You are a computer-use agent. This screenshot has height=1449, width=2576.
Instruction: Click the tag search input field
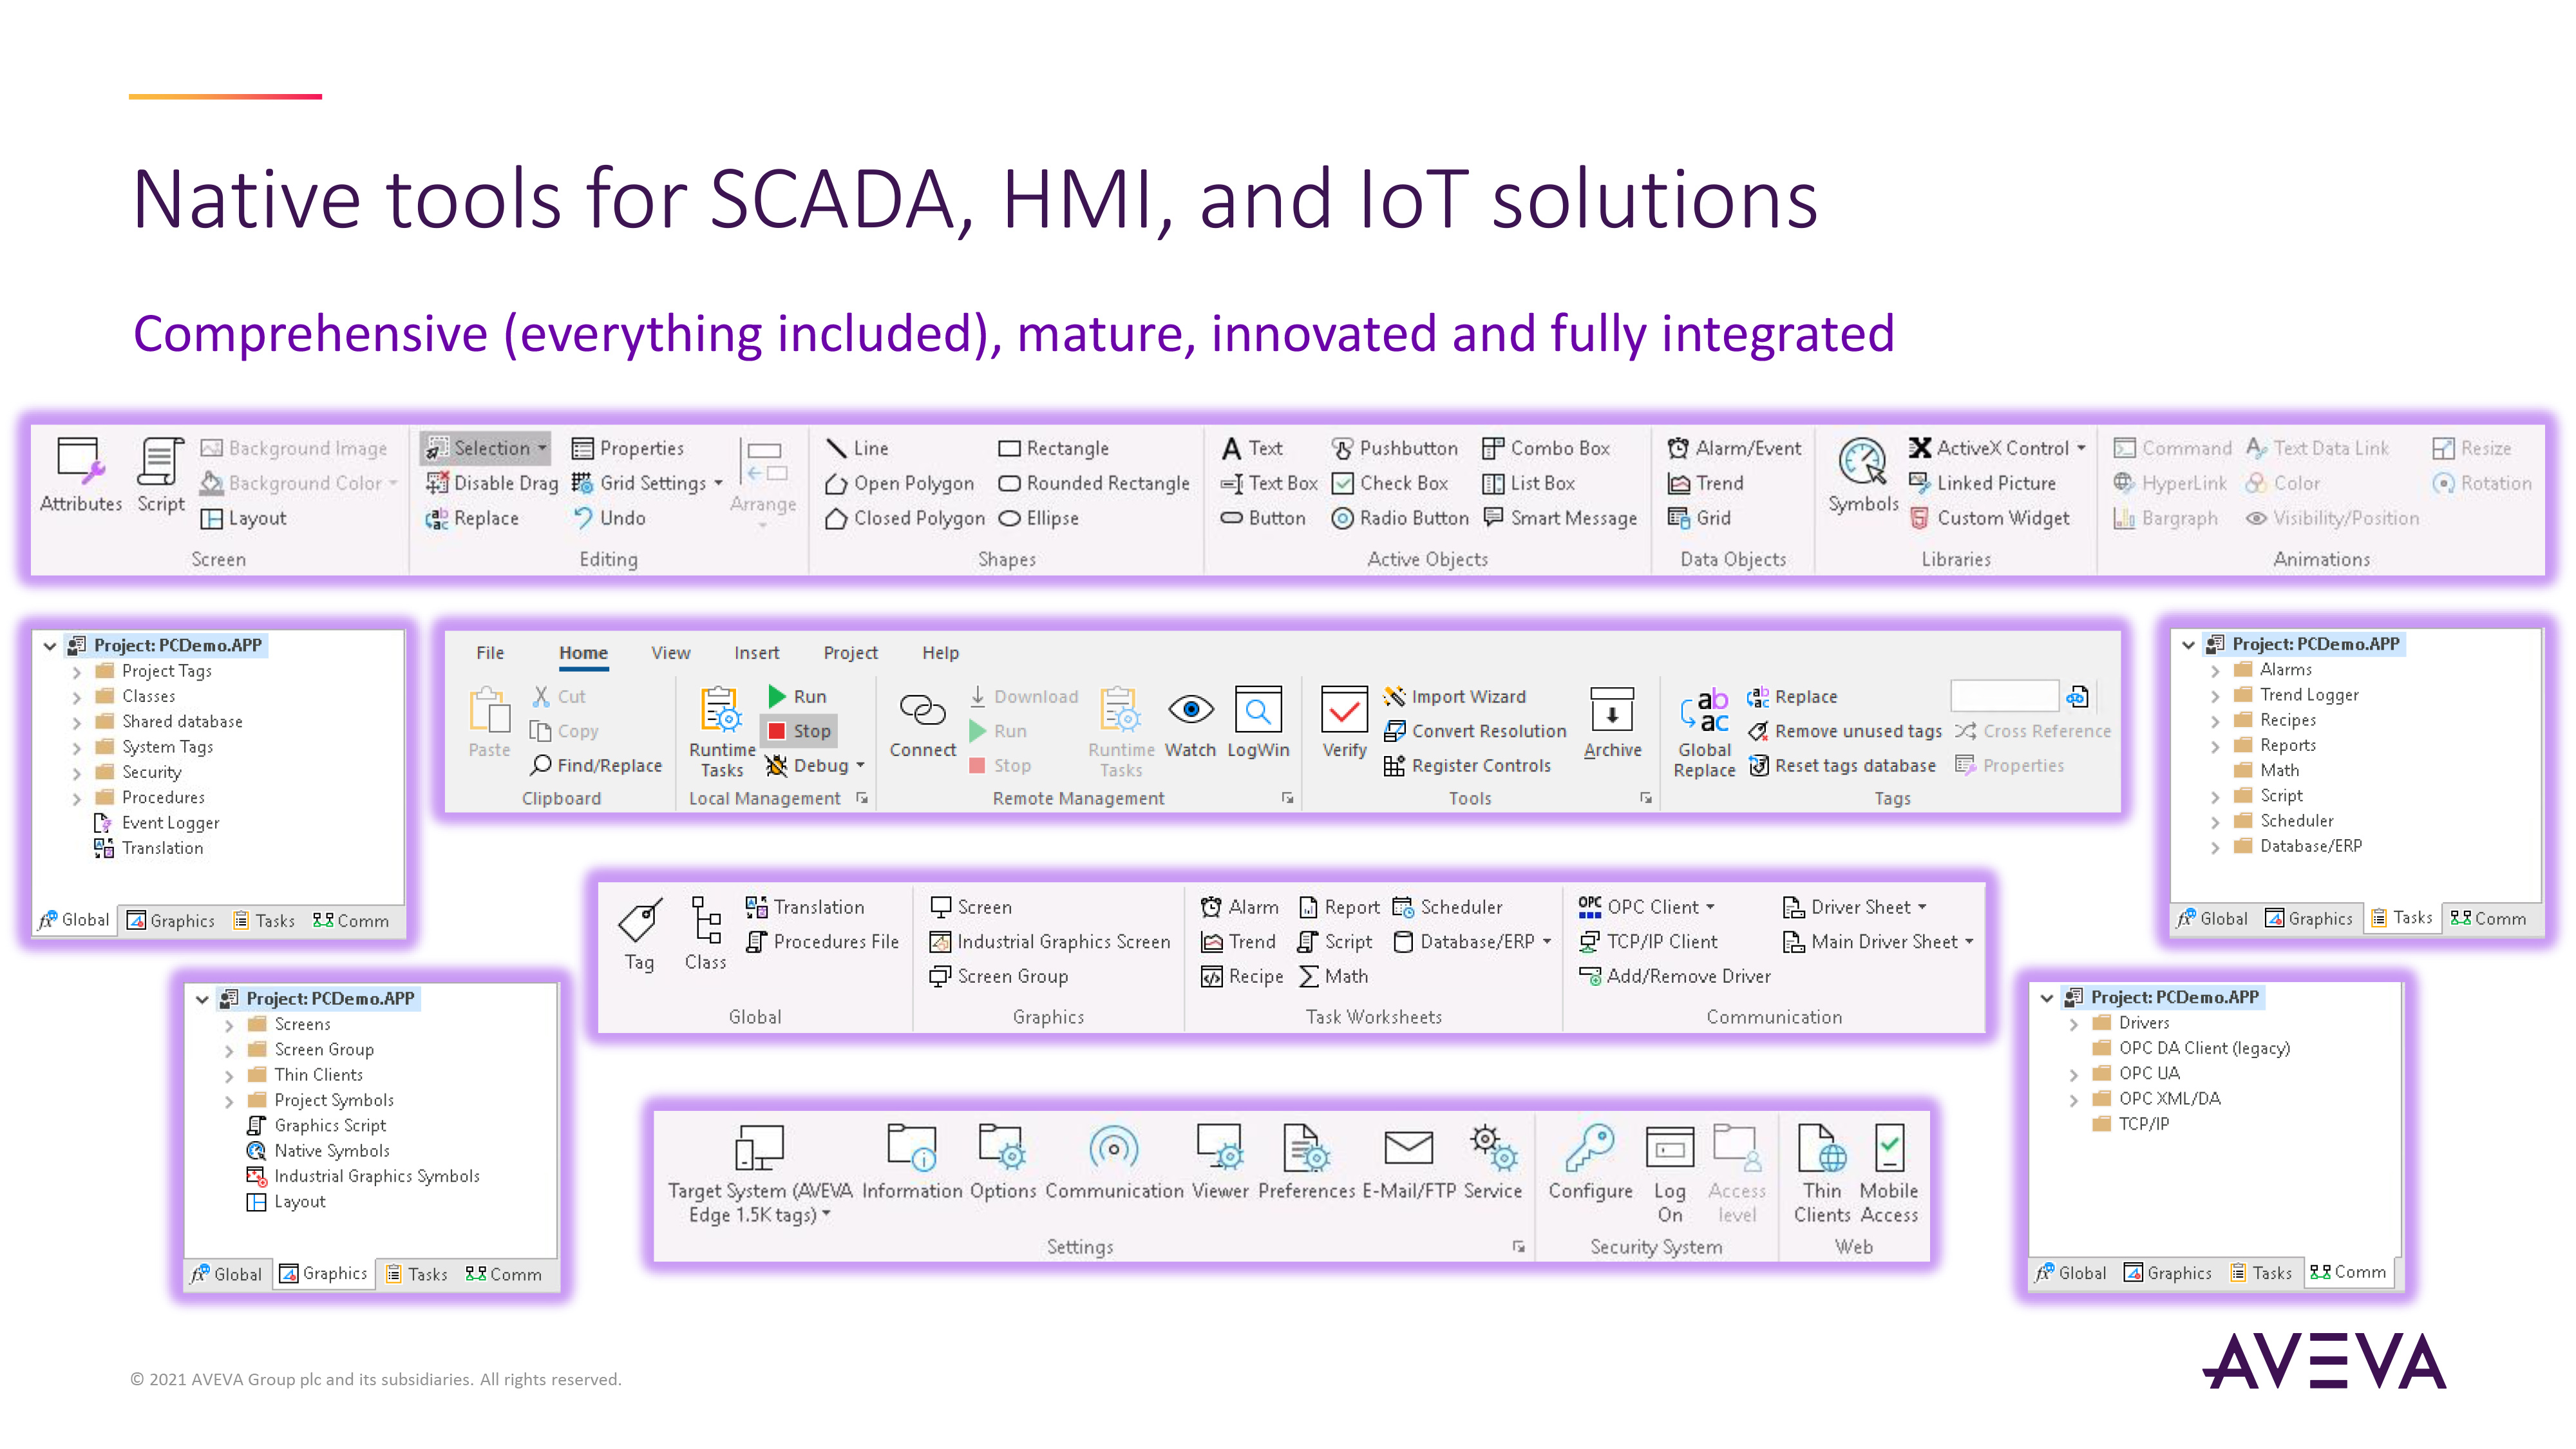(x=2004, y=696)
